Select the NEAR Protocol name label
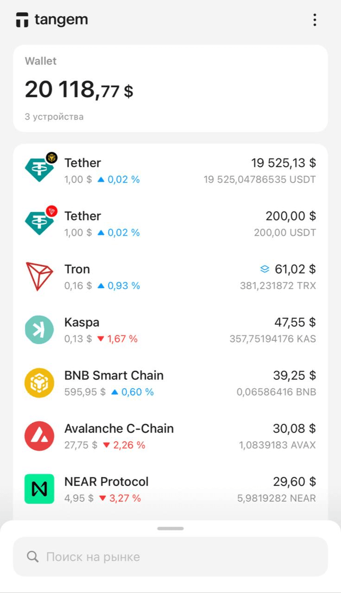This screenshot has height=593, width=341. (107, 482)
